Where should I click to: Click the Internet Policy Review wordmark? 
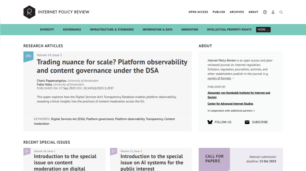pyautogui.click(x=64, y=12)
